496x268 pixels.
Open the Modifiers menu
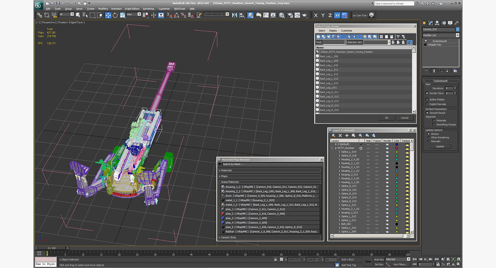(x=103, y=9)
